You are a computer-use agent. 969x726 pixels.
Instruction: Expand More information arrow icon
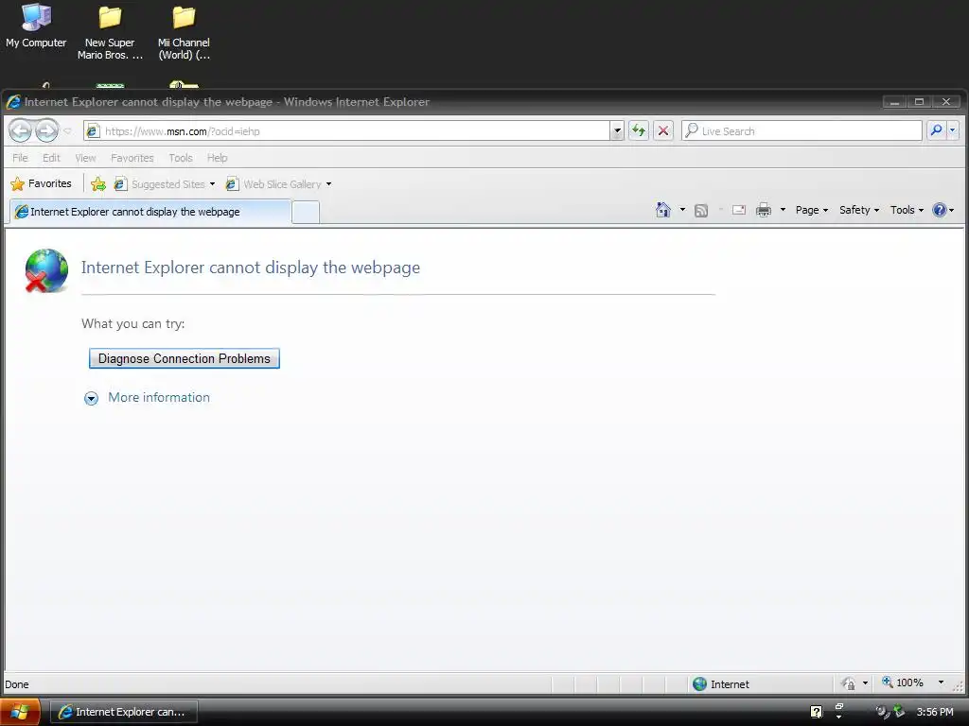[x=91, y=398]
